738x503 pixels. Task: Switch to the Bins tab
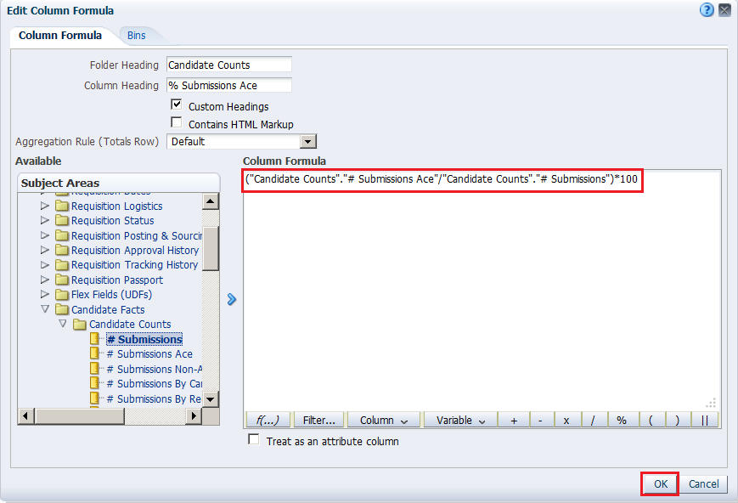tap(137, 36)
